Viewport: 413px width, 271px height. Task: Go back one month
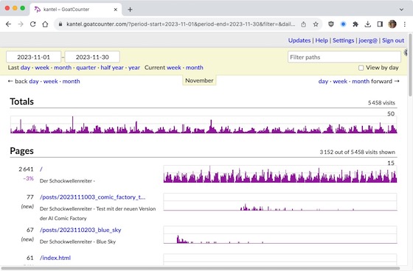pyautogui.click(x=71, y=81)
